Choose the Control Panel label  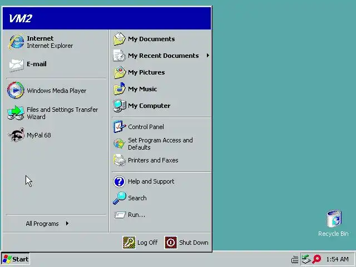point(146,127)
